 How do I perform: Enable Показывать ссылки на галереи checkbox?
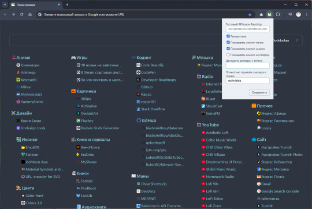click(228, 55)
